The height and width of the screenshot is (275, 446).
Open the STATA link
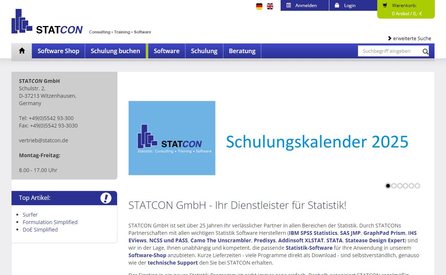[x=334, y=240]
